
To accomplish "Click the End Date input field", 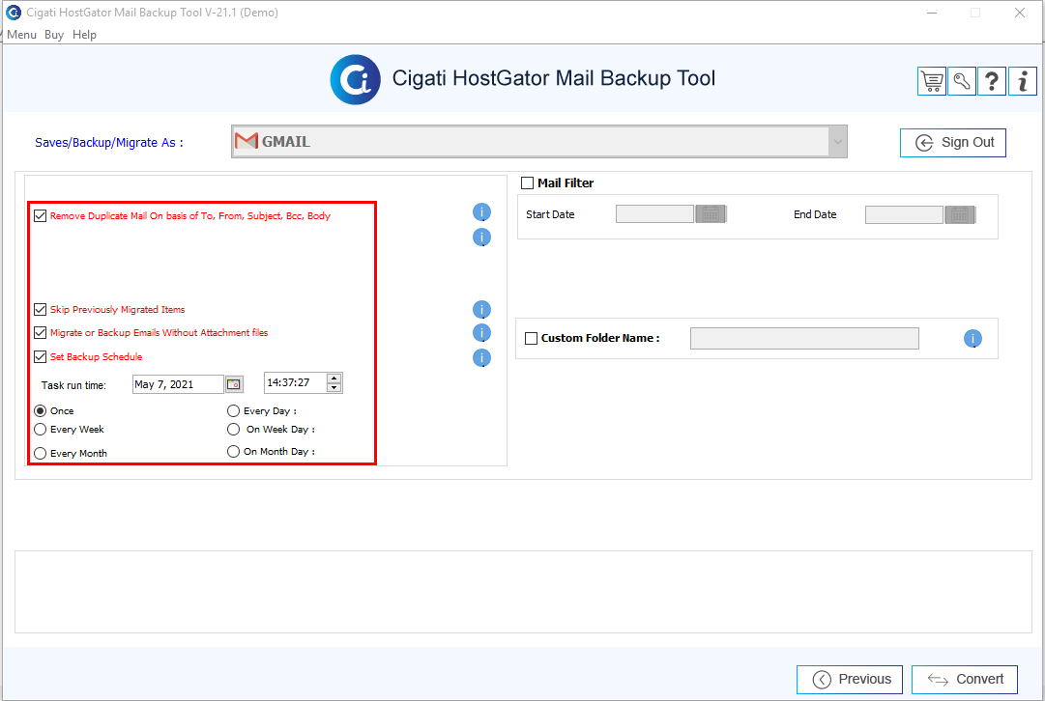I will pos(904,215).
